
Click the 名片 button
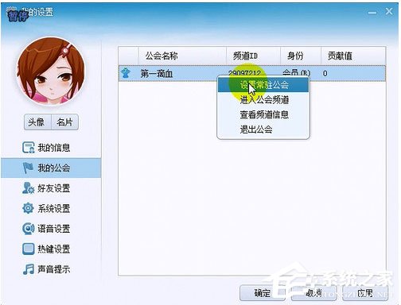coord(64,122)
